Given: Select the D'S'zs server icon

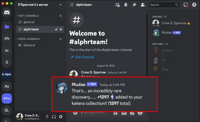Looking at the screenshot, I should pos(7,99).
